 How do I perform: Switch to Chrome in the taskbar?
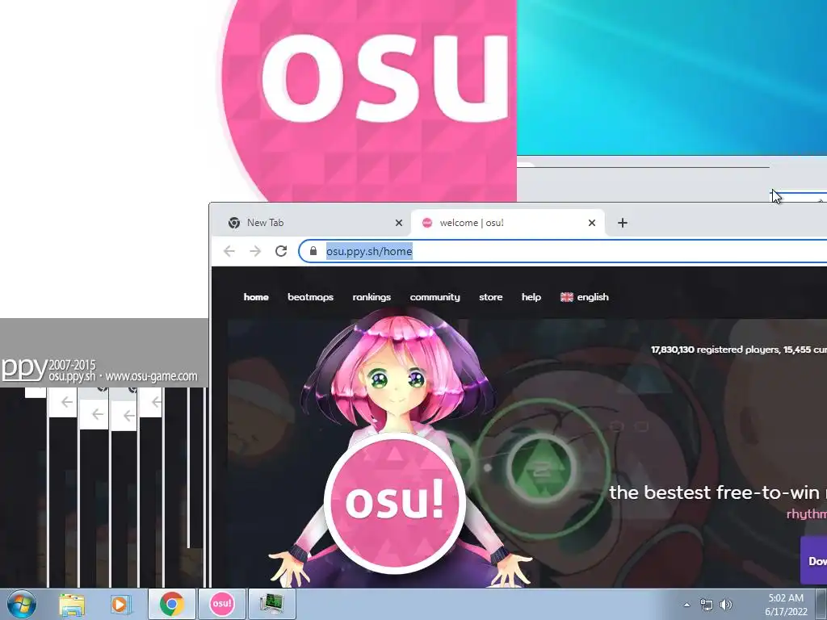(x=172, y=604)
